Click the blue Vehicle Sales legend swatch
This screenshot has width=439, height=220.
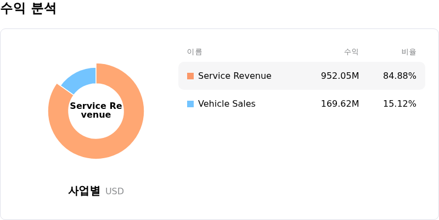(x=190, y=104)
